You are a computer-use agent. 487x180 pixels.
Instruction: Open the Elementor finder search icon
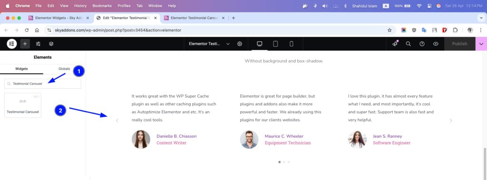409,44
